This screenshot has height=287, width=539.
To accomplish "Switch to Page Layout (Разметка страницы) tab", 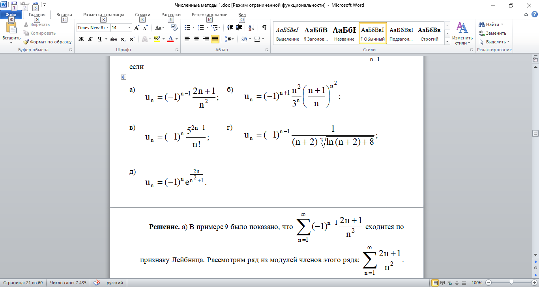I will pyautogui.click(x=103, y=15).
